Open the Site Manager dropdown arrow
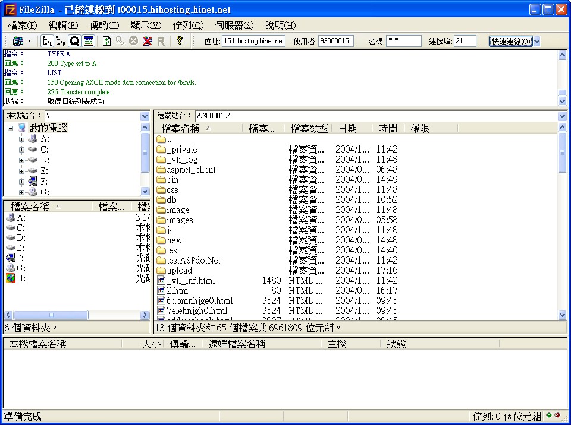The image size is (571, 425). (x=30, y=41)
